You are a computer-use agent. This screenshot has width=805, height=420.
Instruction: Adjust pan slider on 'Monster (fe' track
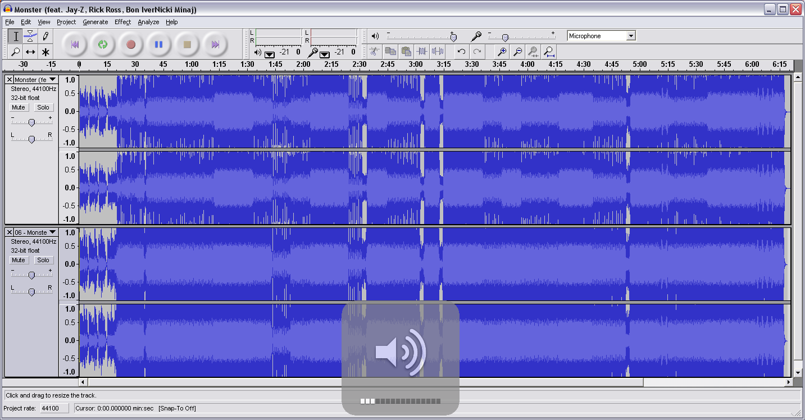(31, 139)
